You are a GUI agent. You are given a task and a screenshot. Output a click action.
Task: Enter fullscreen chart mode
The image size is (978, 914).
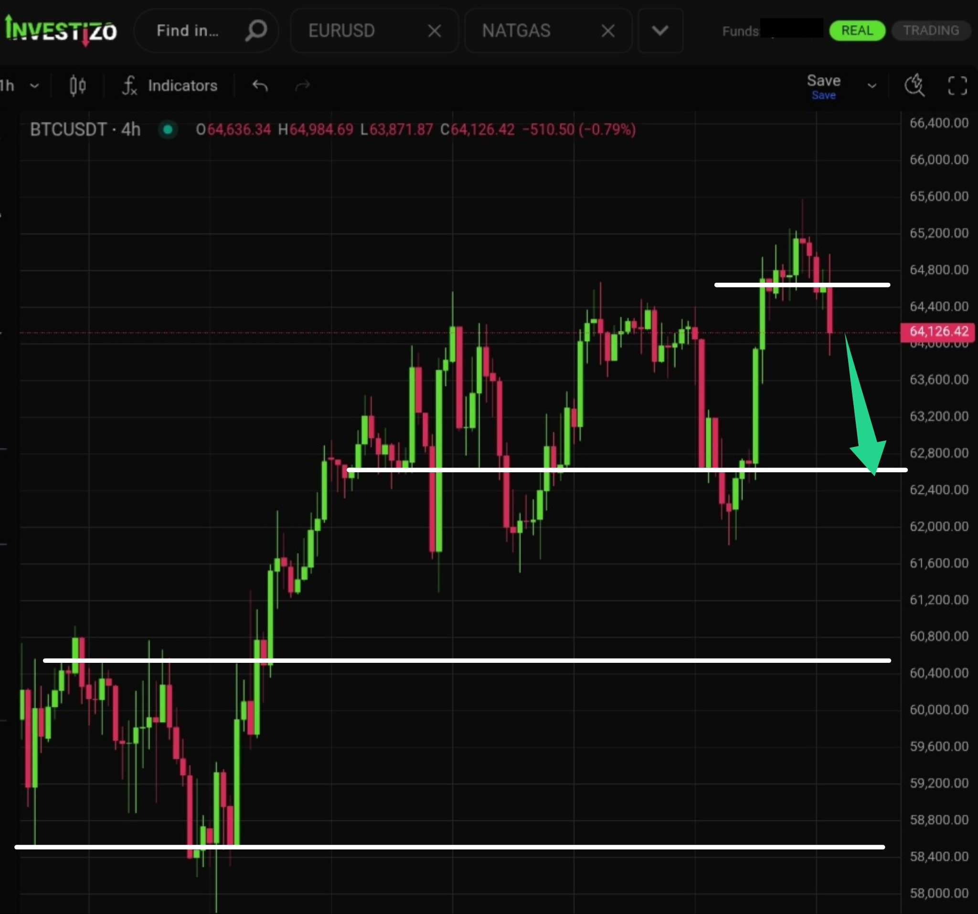point(957,85)
